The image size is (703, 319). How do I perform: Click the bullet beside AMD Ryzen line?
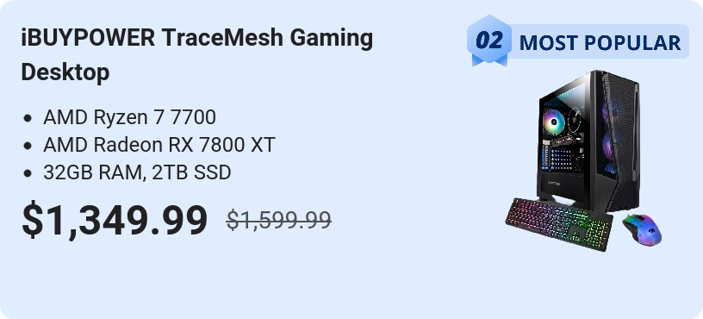tap(28, 118)
